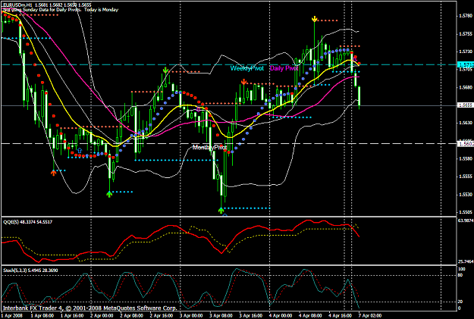This screenshot has height=319, width=474.
Task: Click the 1.5680 price scale value
Action: 466,87
